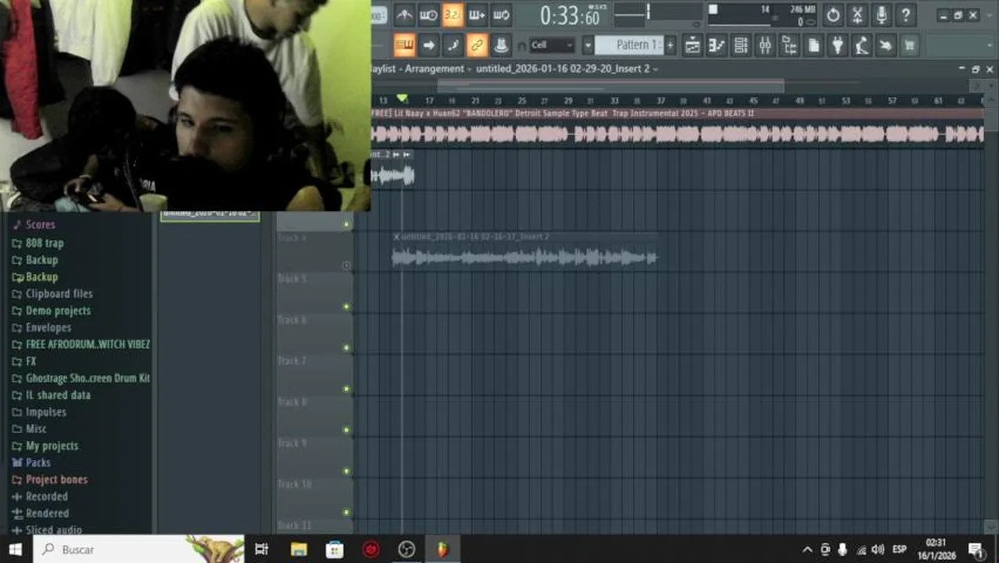Mute Track 6 with its green dot
Image resolution: width=999 pixels, height=563 pixels.
(346, 348)
